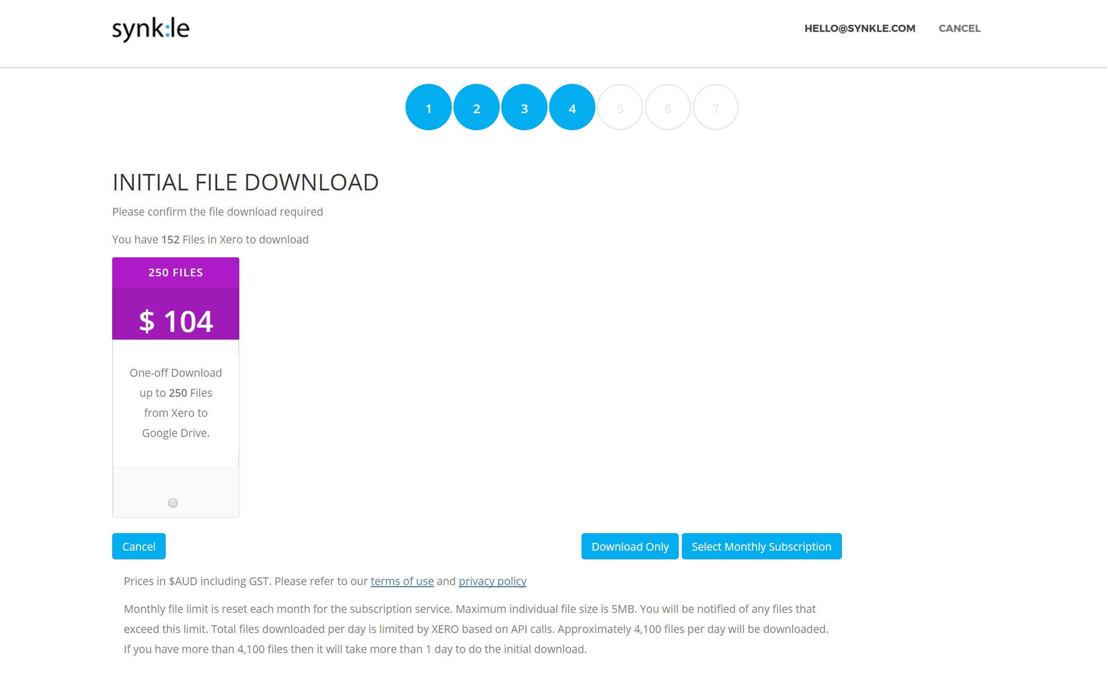Click the step 5 circle
1108x687 pixels.
[620, 108]
